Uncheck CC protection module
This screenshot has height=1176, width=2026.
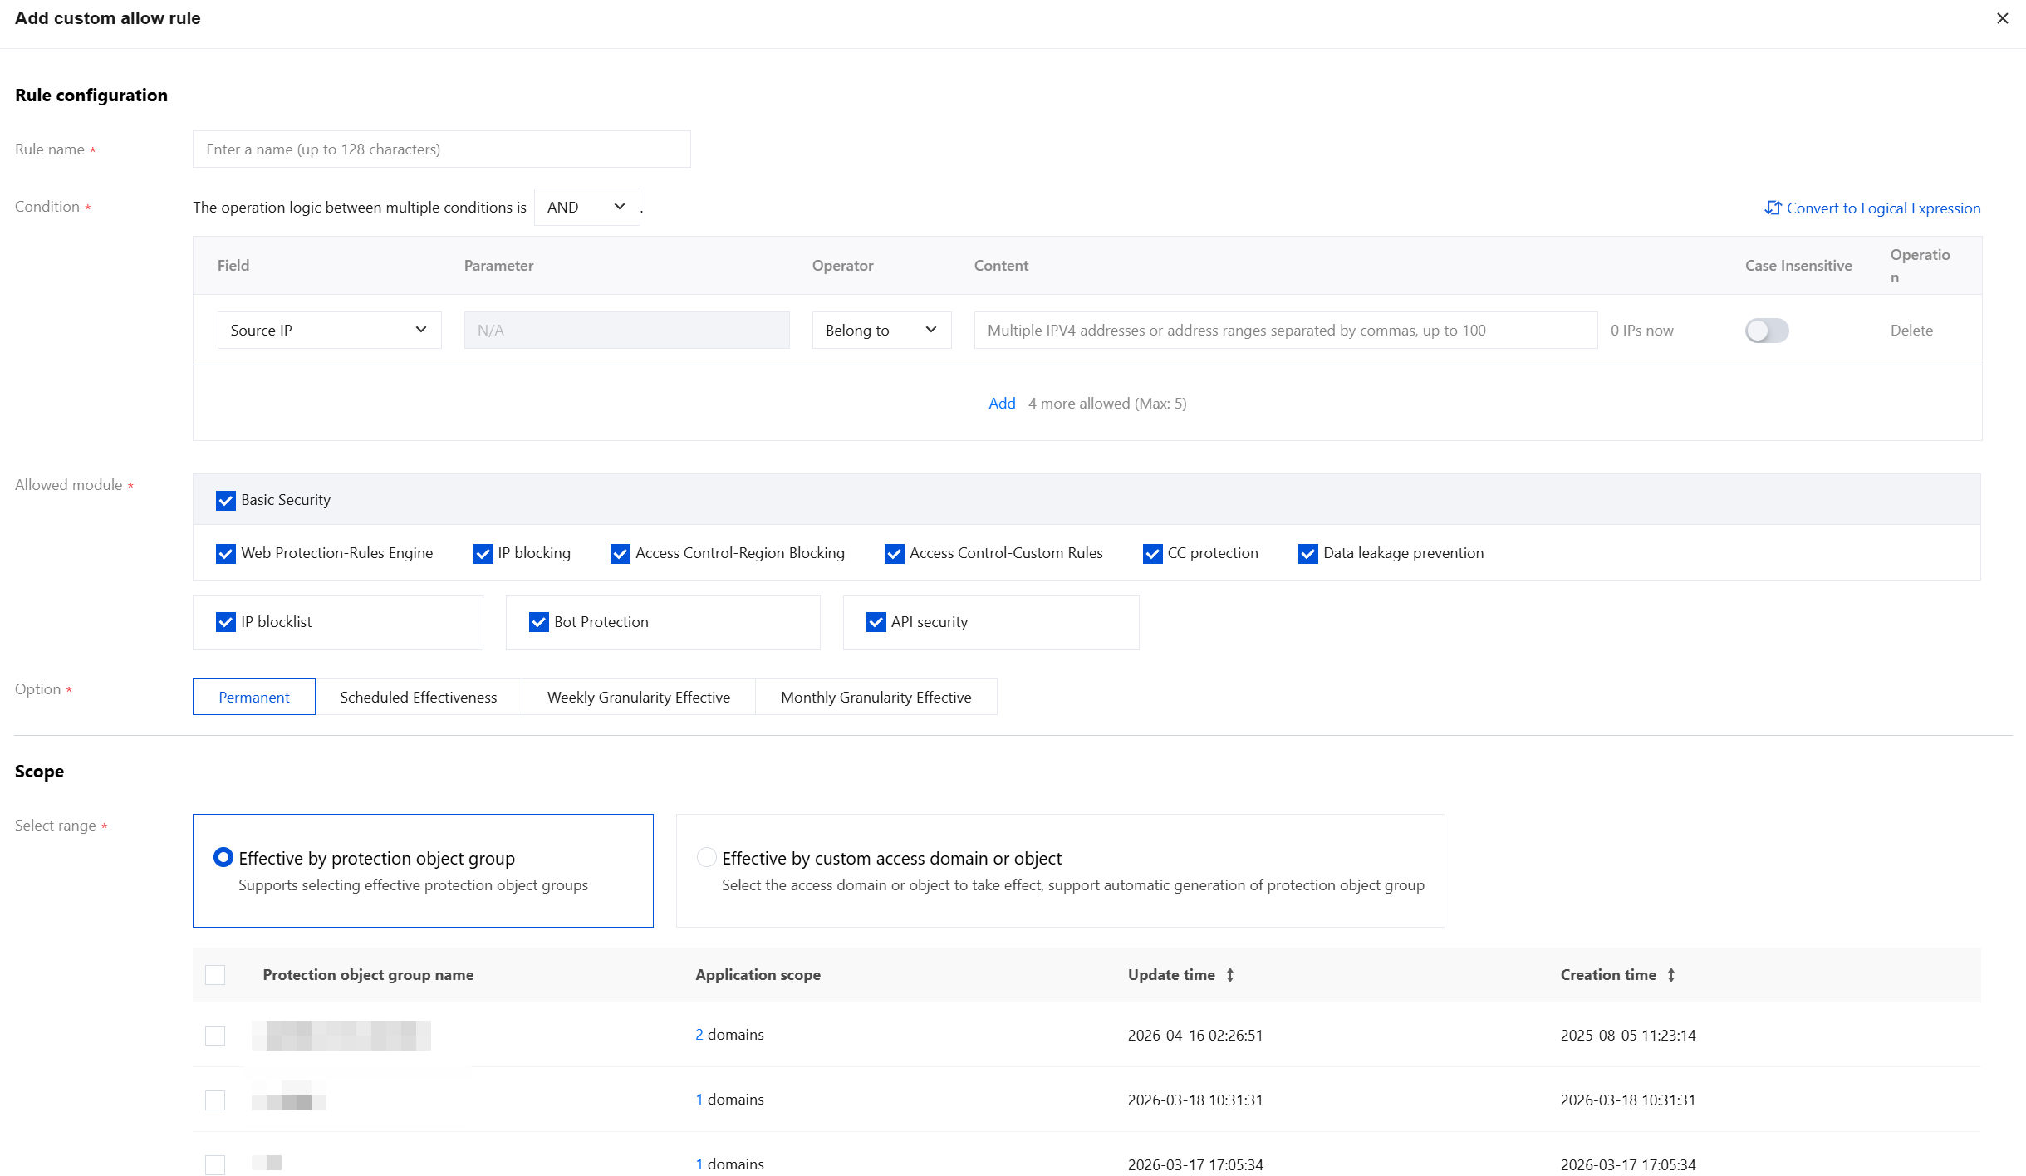tap(1152, 553)
